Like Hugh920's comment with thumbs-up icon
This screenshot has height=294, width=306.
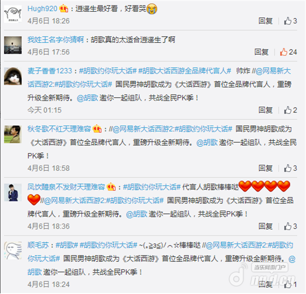288,21
